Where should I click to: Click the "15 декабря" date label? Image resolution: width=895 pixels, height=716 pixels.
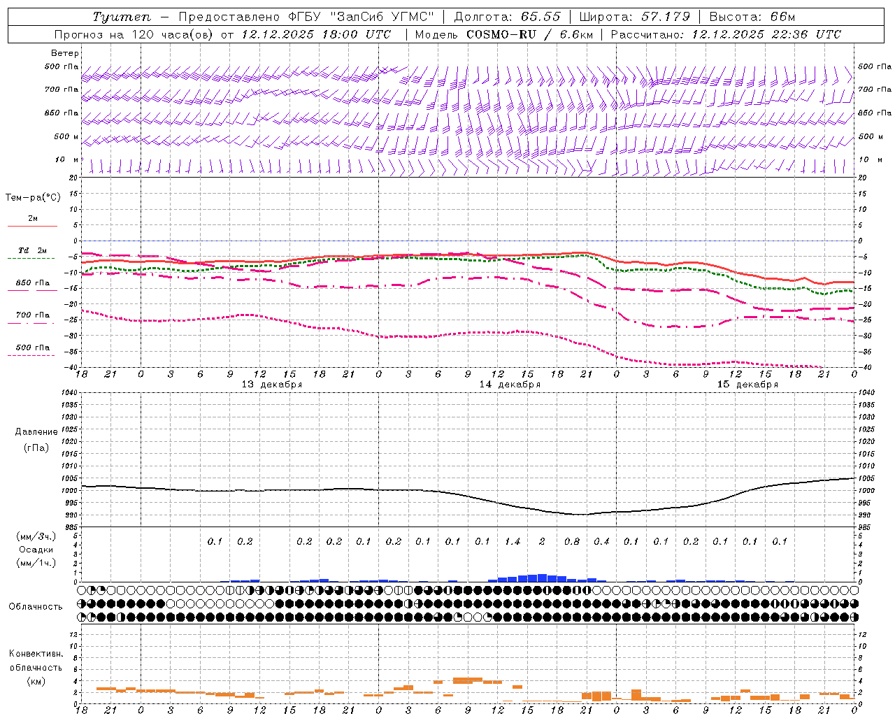[x=747, y=385]
